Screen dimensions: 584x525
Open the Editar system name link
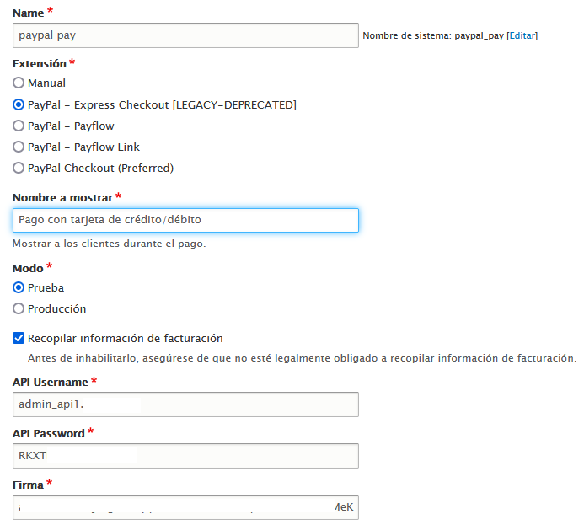point(522,36)
